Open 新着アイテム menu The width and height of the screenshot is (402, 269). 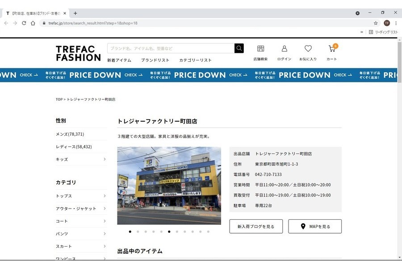pyautogui.click(x=119, y=60)
